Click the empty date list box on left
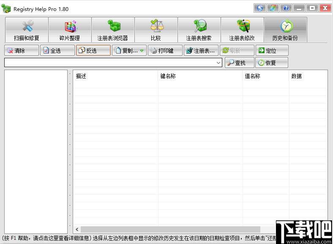This screenshot has width=333, height=244. [x=36, y=152]
